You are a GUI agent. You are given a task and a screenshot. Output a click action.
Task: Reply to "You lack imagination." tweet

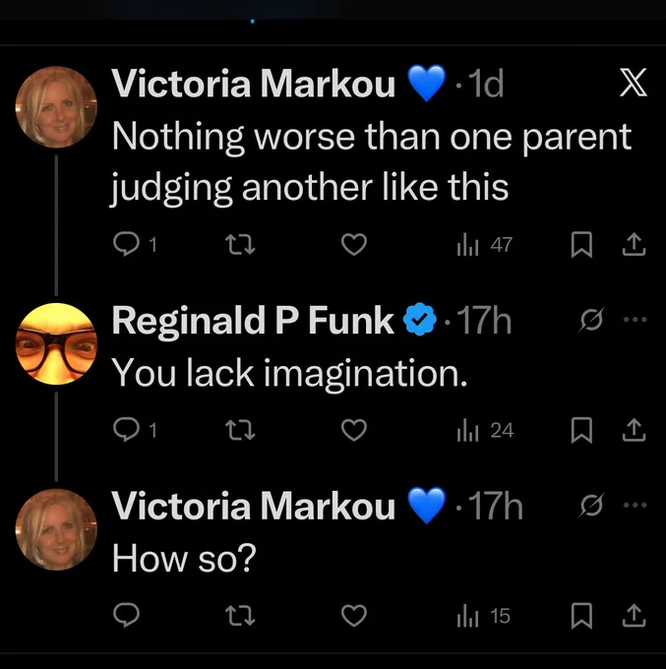[x=126, y=430]
